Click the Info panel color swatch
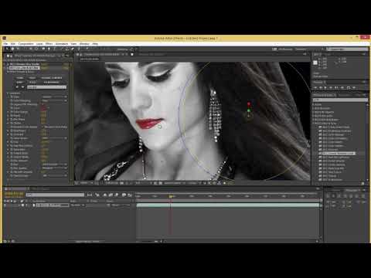The image size is (371, 278). point(315,63)
